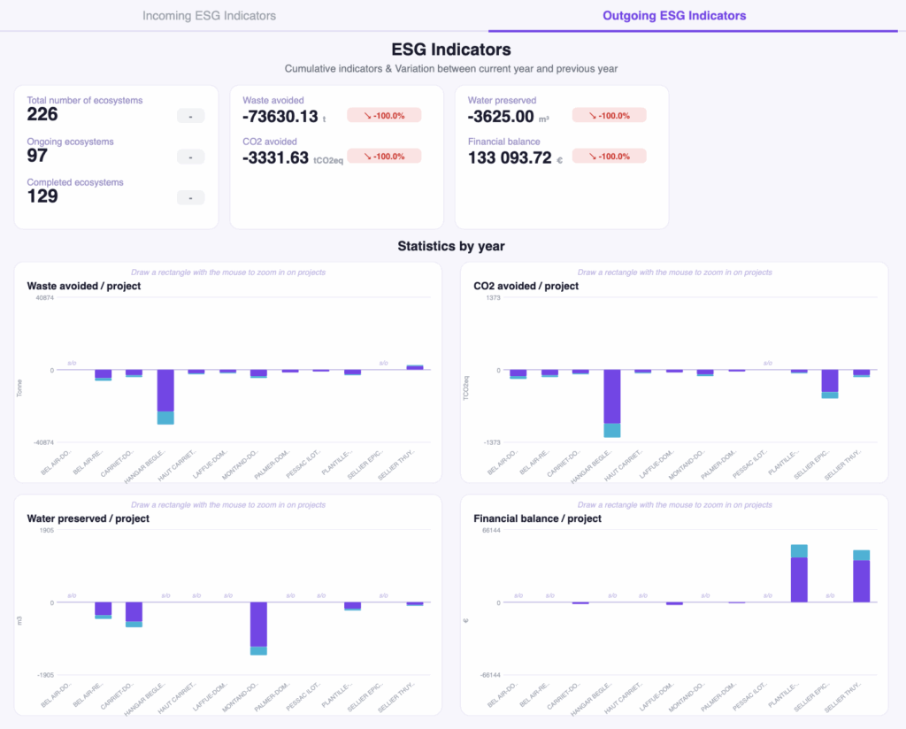The width and height of the screenshot is (906, 729).
Task: Click the Water preserved / project chart title
Action: click(x=88, y=518)
